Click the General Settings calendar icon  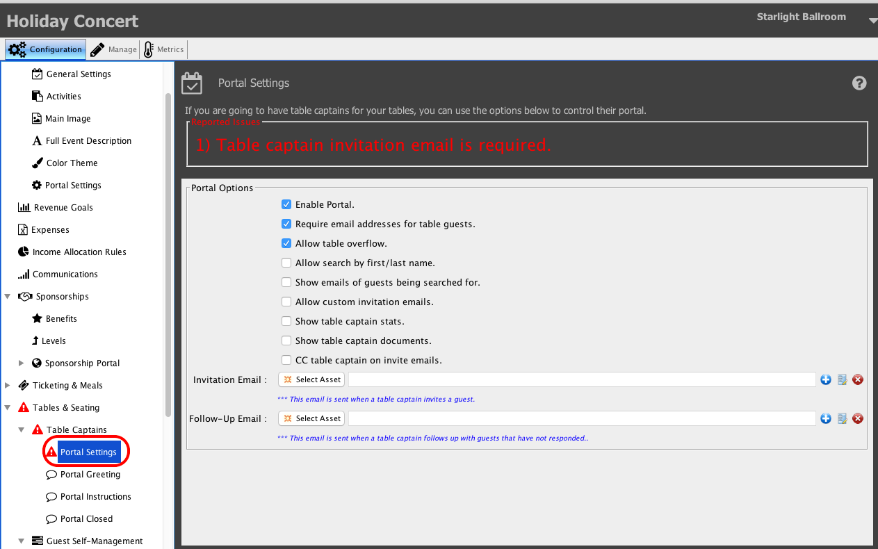tap(38, 74)
